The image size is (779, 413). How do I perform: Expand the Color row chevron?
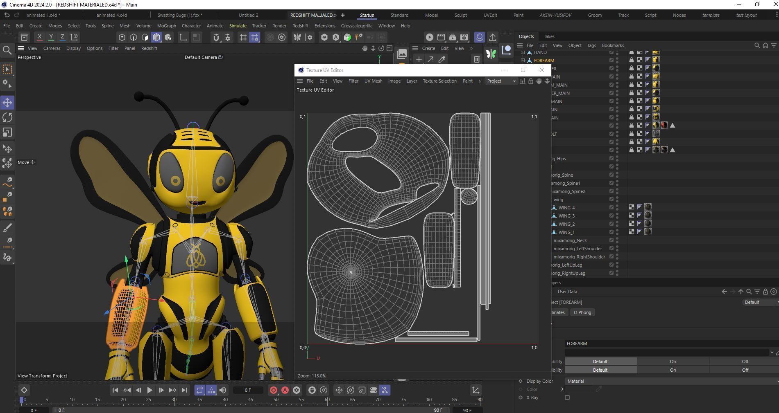coord(562,389)
